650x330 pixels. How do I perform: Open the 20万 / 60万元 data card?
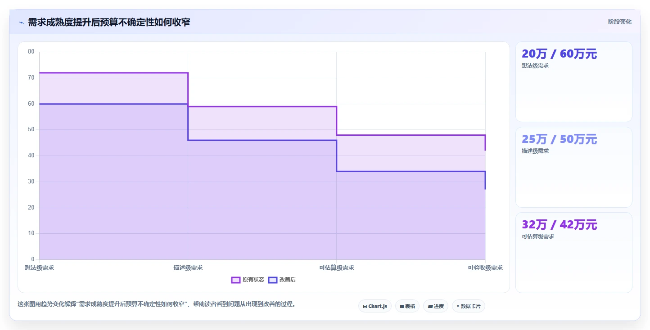(573, 82)
